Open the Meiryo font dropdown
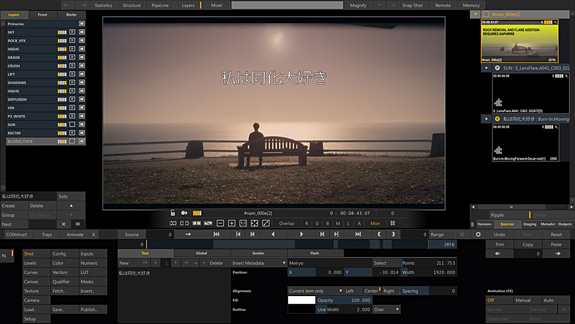The width and height of the screenshot is (575, 324). click(x=330, y=263)
